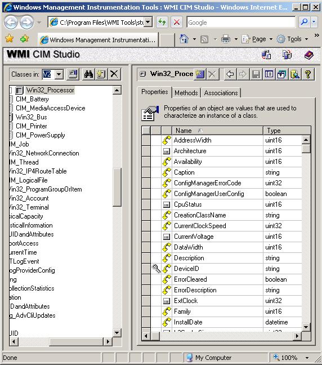Image resolution: width=322 pixels, height=365 pixels.
Task: Click the show instances icon
Action: pyautogui.click(x=281, y=74)
